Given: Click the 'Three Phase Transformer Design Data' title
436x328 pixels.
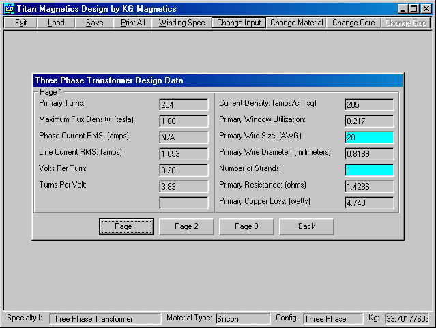Looking at the screenshot, I should click(109, 80).
